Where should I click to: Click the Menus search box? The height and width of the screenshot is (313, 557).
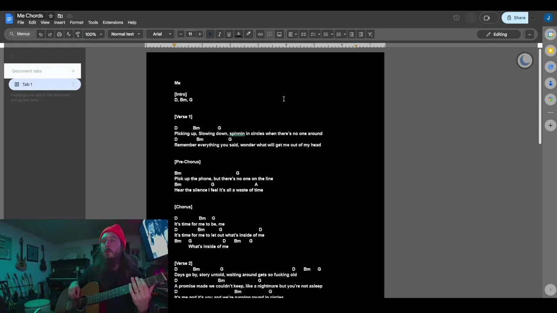point(19,34)
